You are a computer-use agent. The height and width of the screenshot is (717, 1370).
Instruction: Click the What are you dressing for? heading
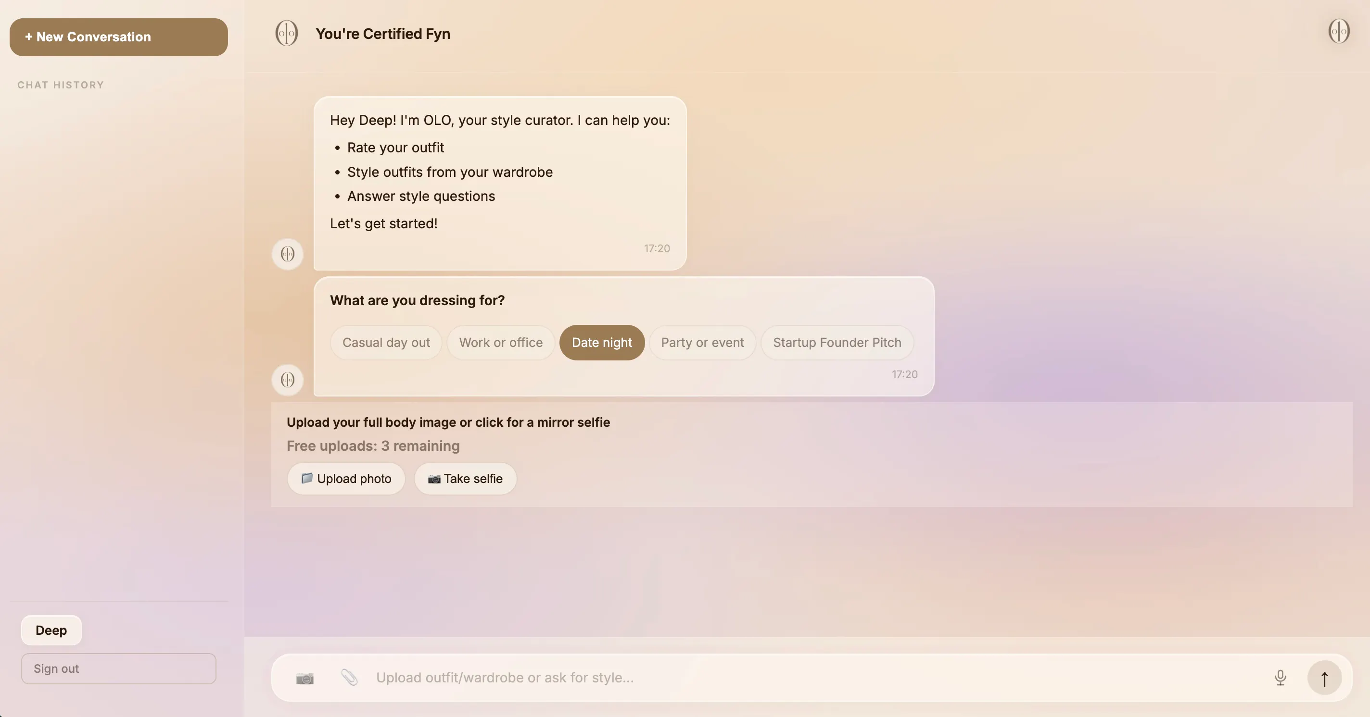click(x=418, y=301)
